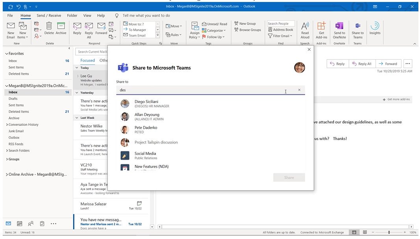Viewport: 420px width, 239px height.
Task: Collapse the Today message group
Action: click(x=77, y=68)
